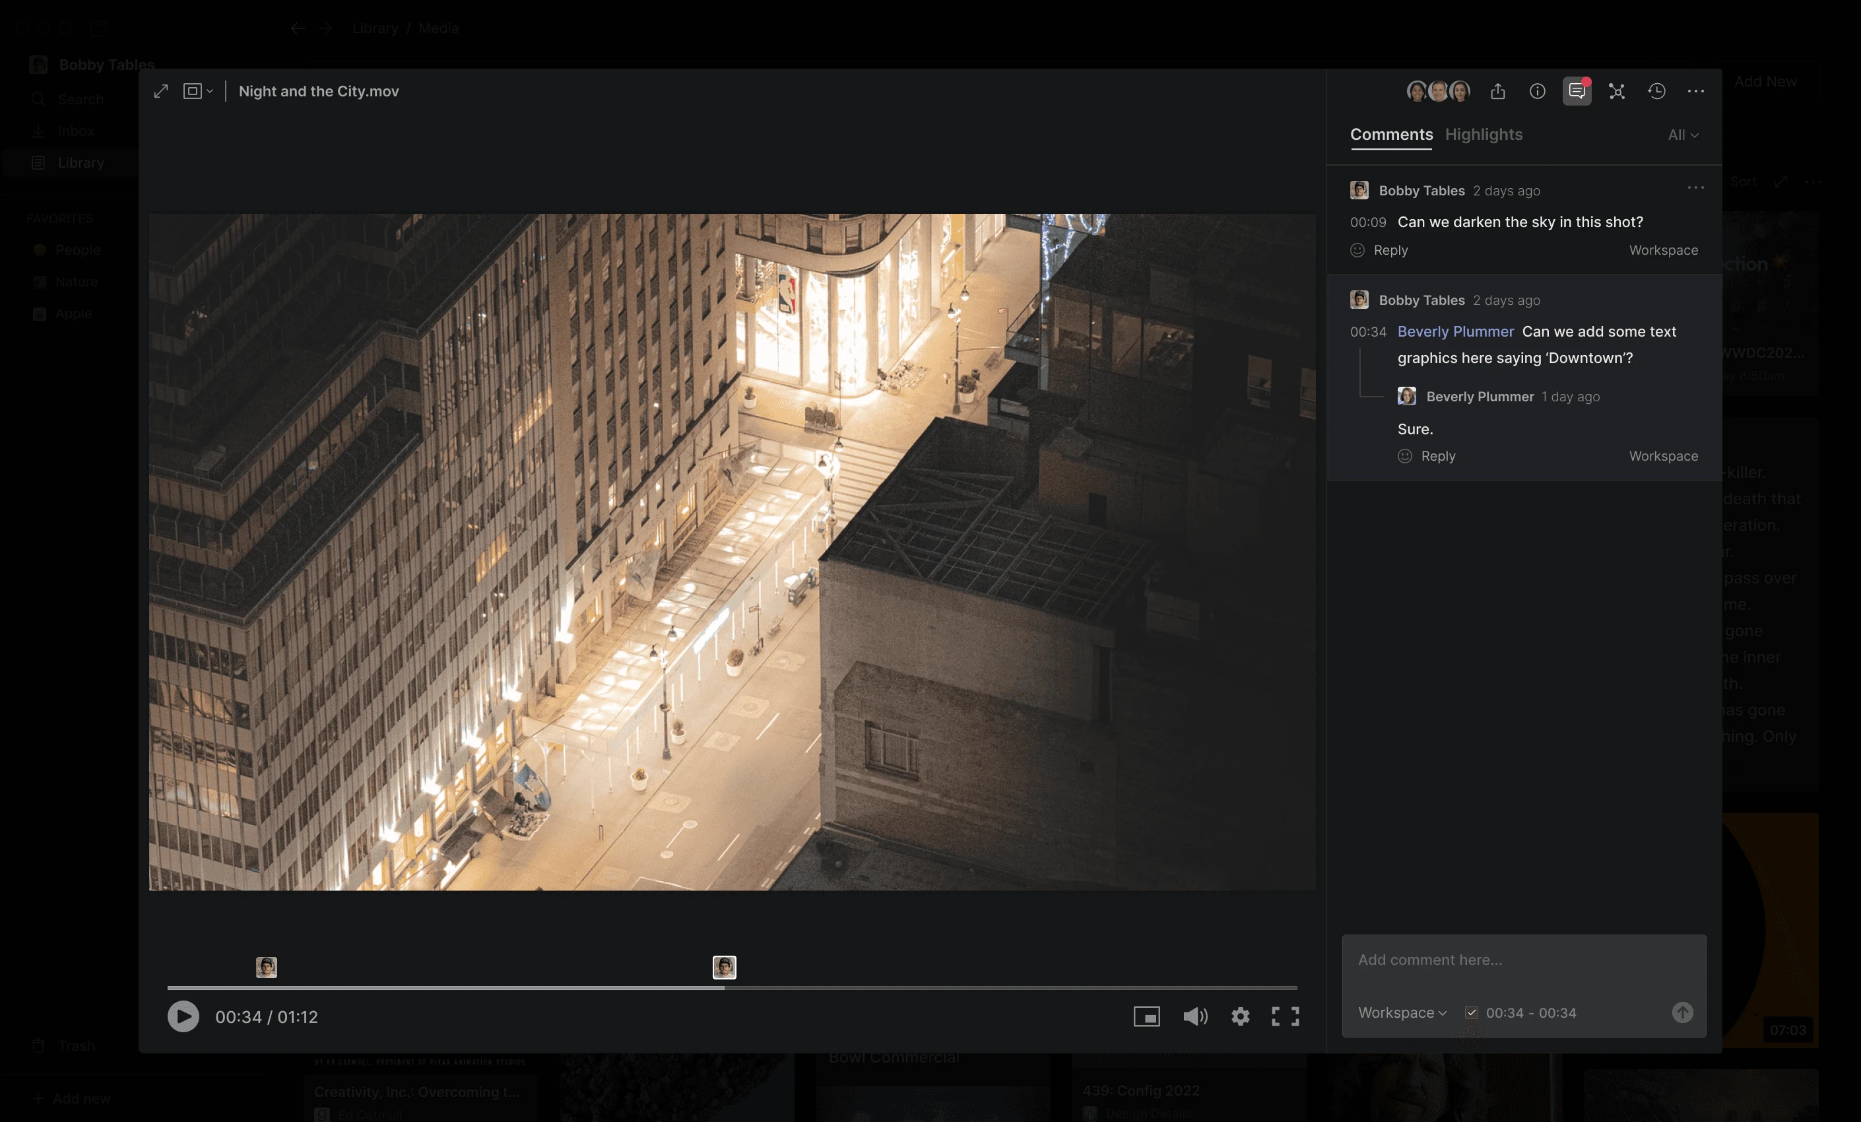Screen dimensions: 1861x1122
Task: Jump to the 00:34 comment timestamp
Action: (1368, 332)
